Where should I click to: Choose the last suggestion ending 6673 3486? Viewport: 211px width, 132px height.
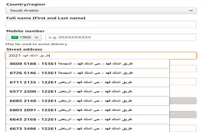tap(88, 128)
